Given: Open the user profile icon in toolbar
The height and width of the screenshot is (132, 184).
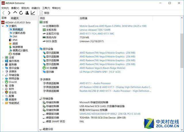Looking at the screenshot, I should (x=27, y=13).
